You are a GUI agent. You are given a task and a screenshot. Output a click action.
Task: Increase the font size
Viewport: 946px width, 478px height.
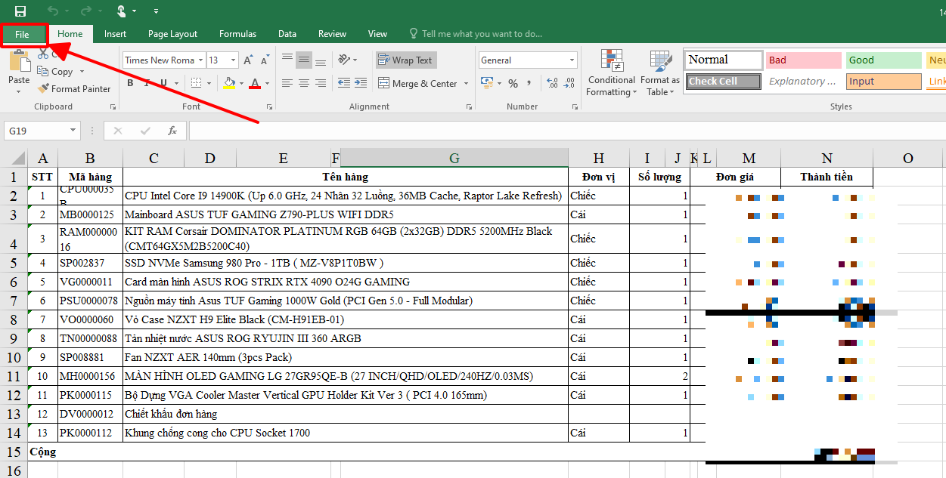click(249, 60)
